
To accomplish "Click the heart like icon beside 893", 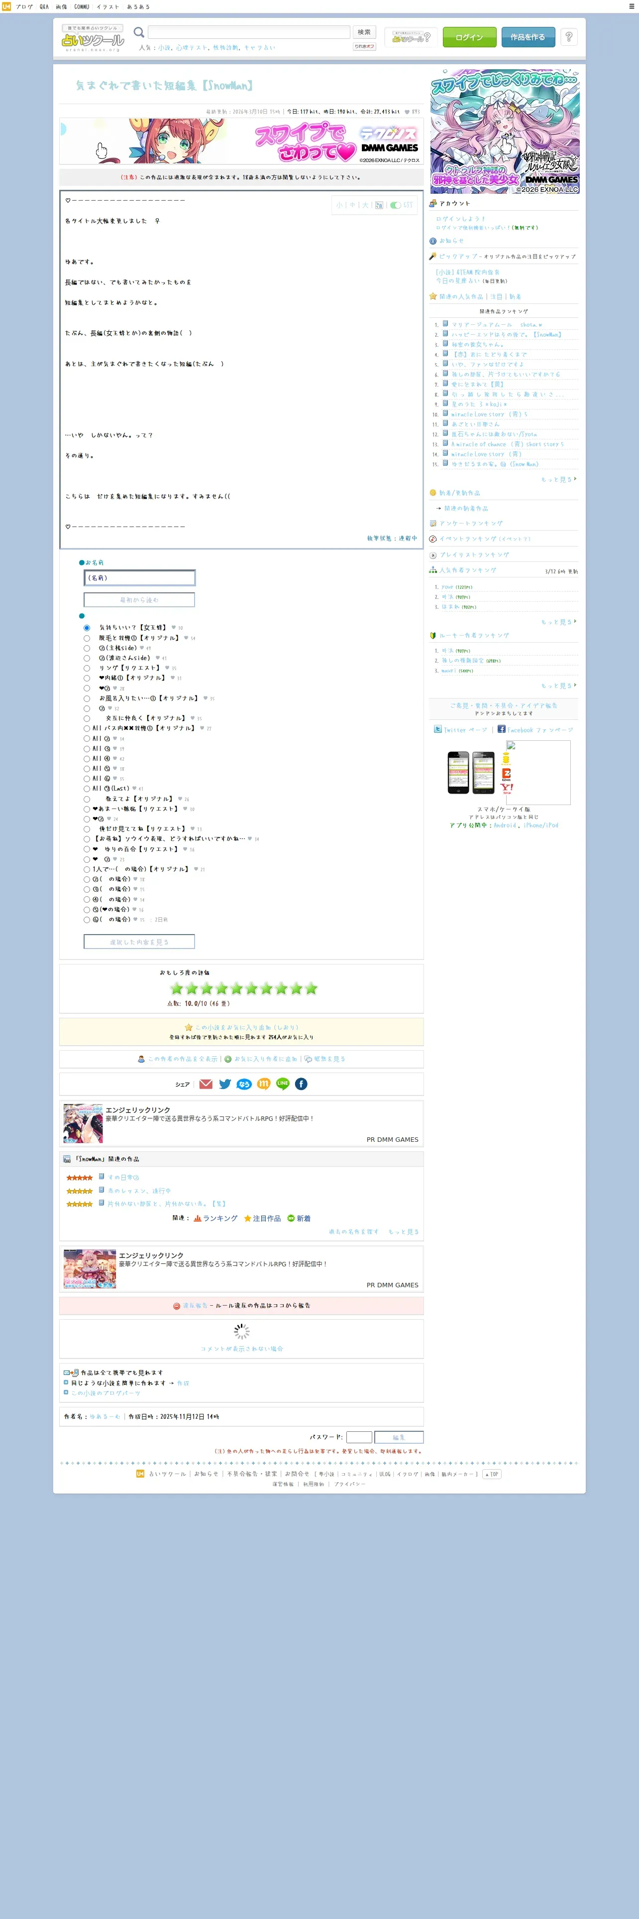I will click(x=407, y=112).
